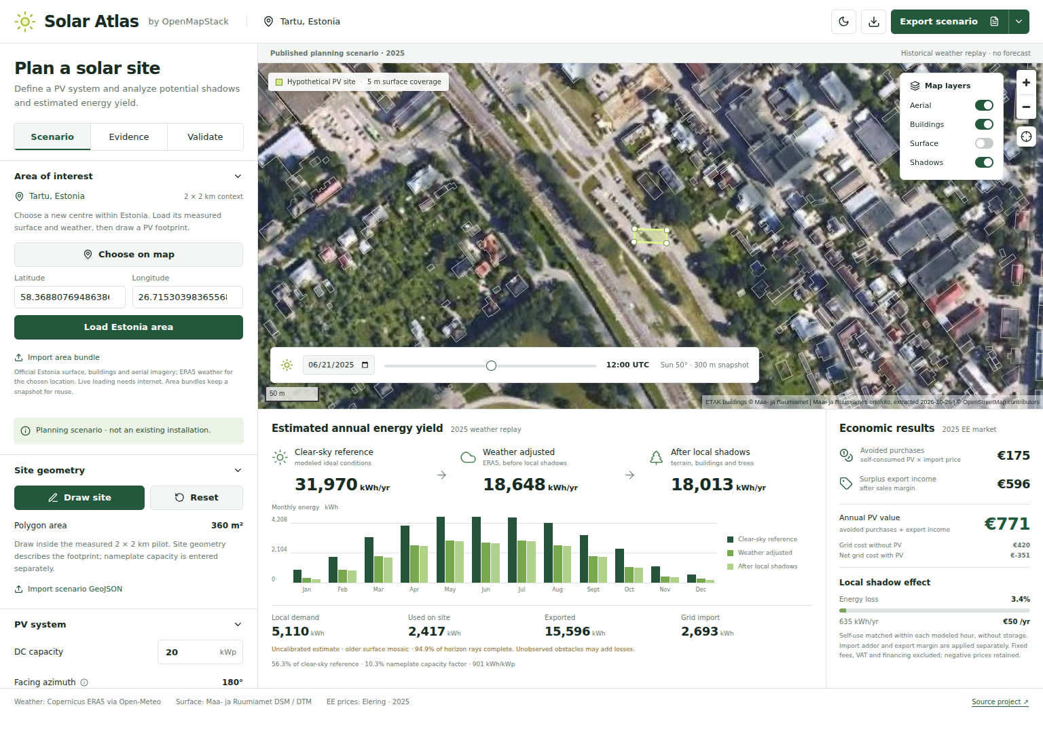
Task: Collapse the Area of interest section
Action: pyautogui.click(x=238, y=177)
